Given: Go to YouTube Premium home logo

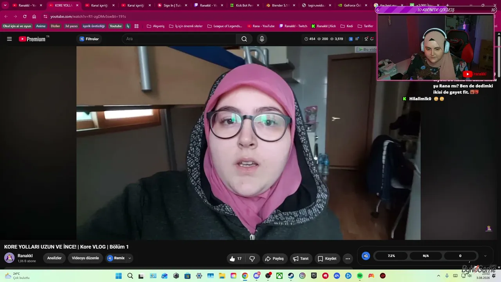Looking at the screenshot, I should (32, 39).
